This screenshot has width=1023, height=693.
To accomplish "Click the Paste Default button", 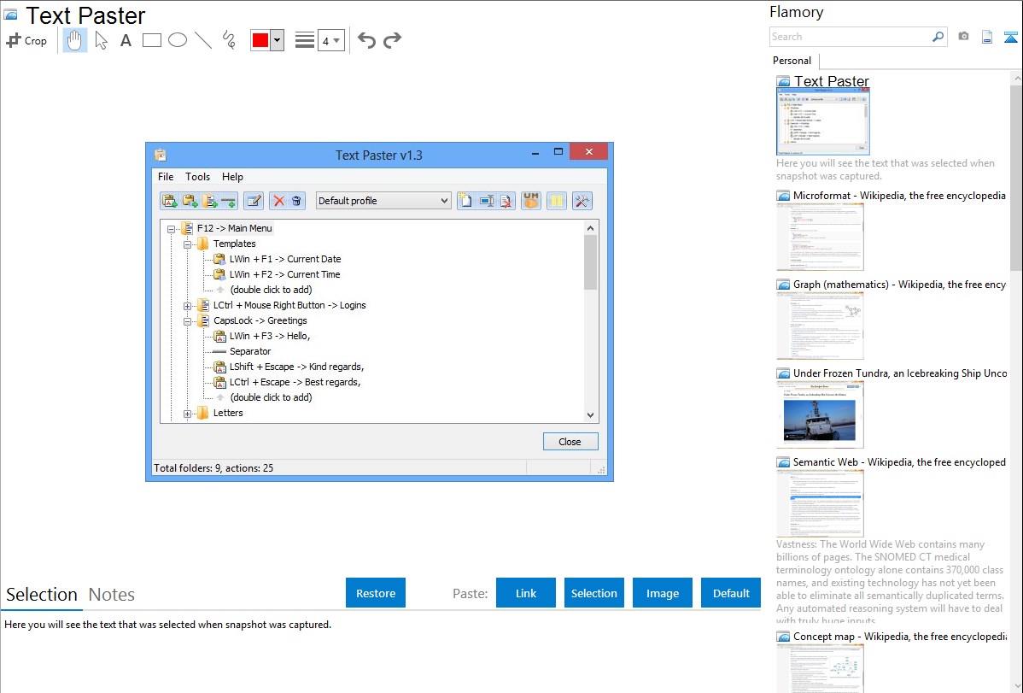I will pyautogui.click(x=731, y=593).
